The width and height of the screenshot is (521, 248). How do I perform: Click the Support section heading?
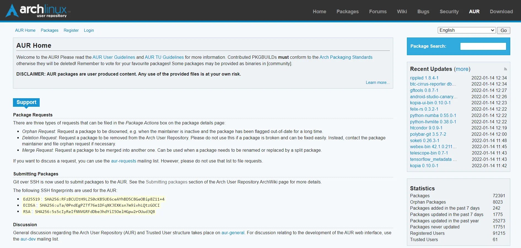tap(26, 102)
